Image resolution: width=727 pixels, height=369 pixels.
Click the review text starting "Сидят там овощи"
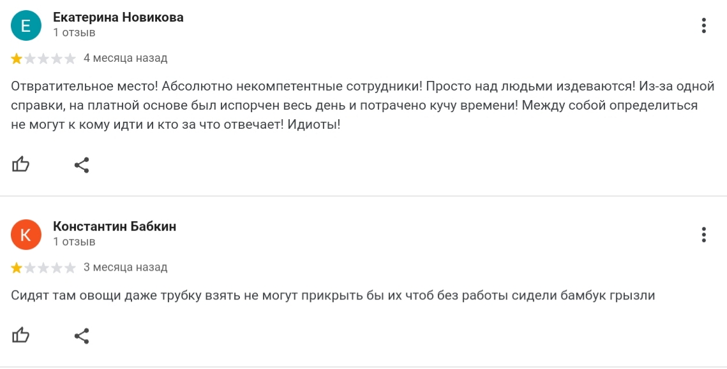tap(333, 295)
